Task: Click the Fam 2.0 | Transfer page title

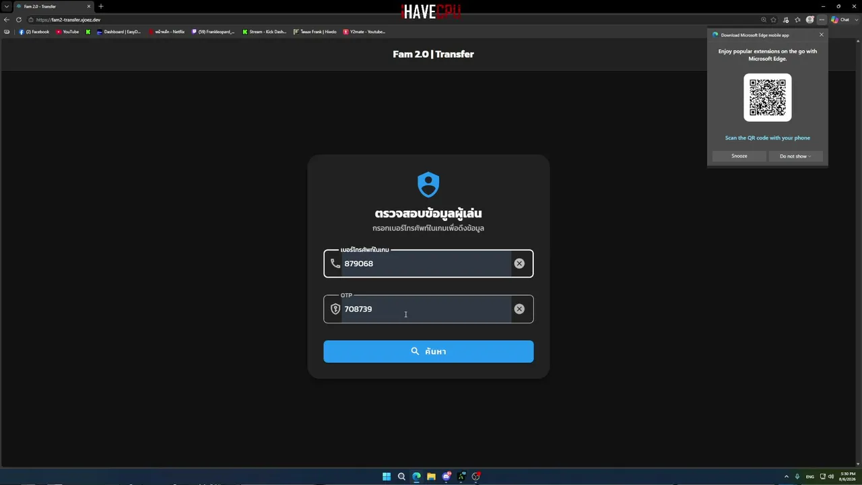Action: click(433, 54)
